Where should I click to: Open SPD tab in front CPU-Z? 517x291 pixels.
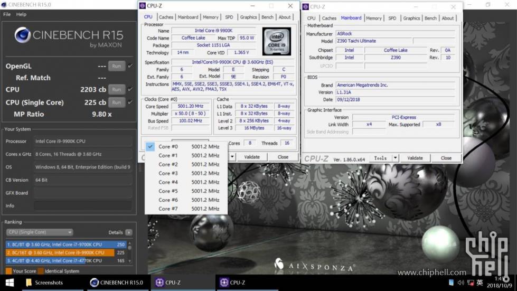pyautogui.click(x=229, y=17)
